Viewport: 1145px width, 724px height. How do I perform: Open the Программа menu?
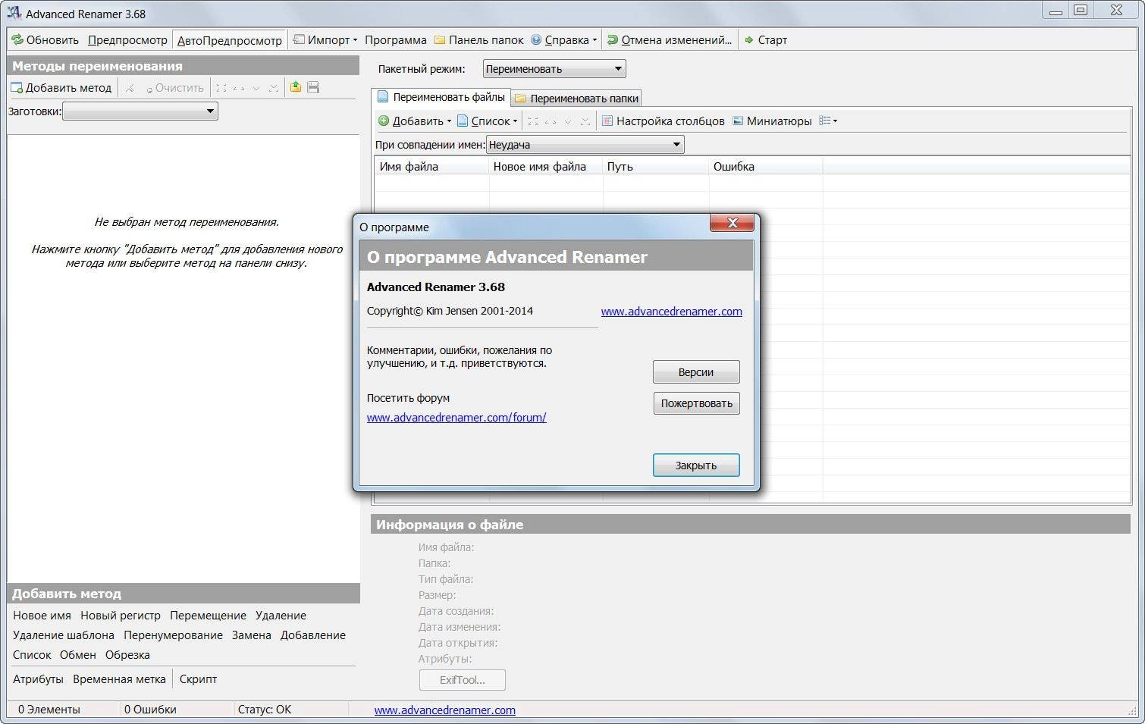point(395,39)
